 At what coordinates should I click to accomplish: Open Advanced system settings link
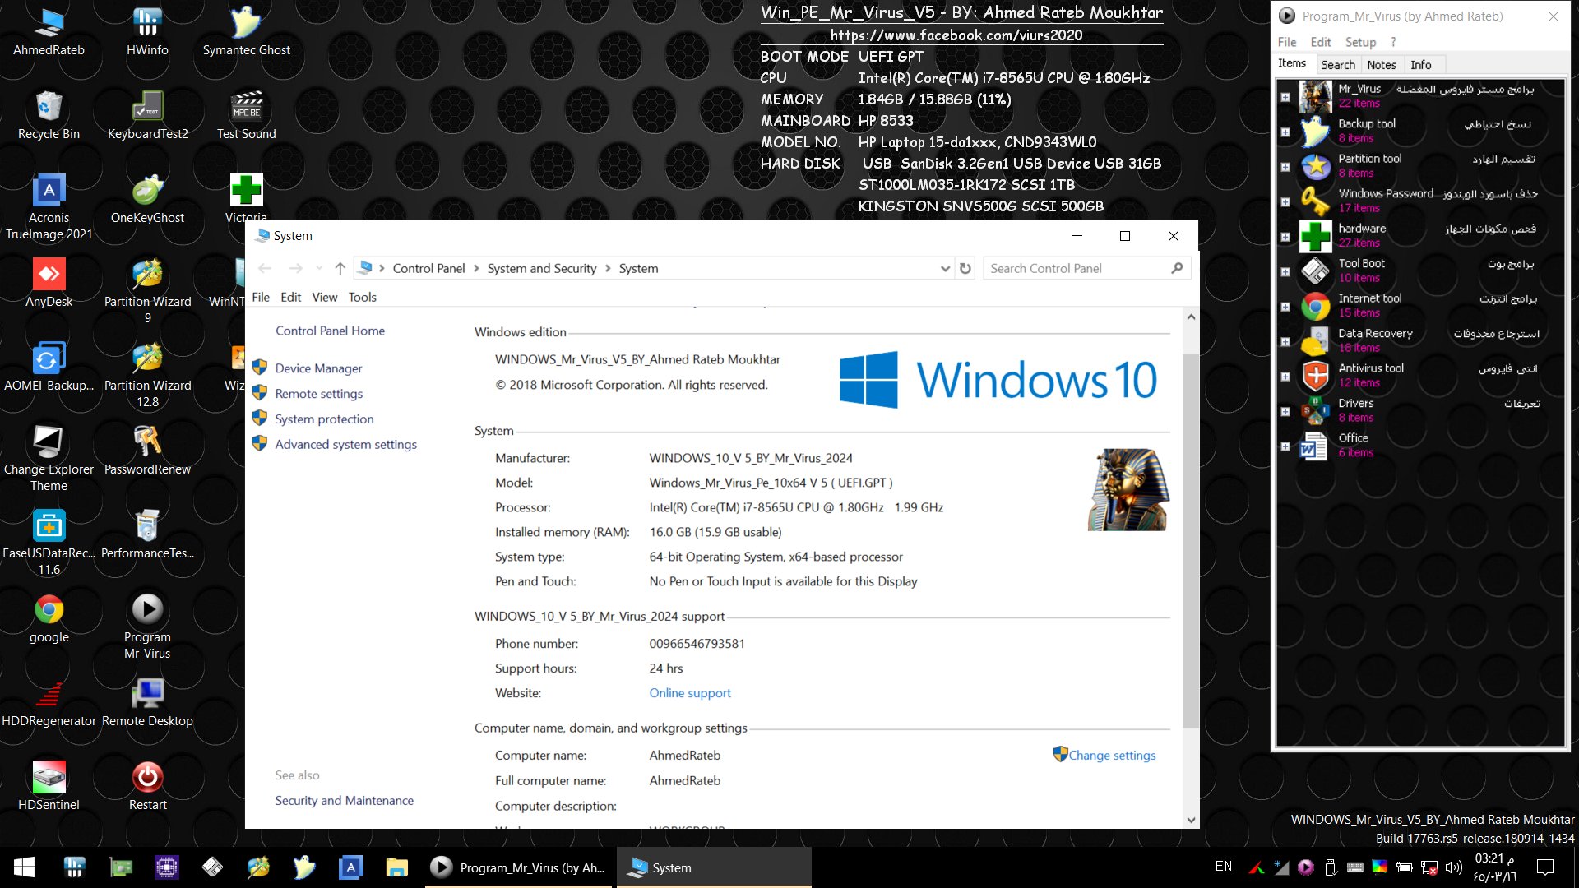[345, 444]
